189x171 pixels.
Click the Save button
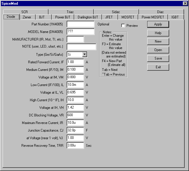point(158,58)
